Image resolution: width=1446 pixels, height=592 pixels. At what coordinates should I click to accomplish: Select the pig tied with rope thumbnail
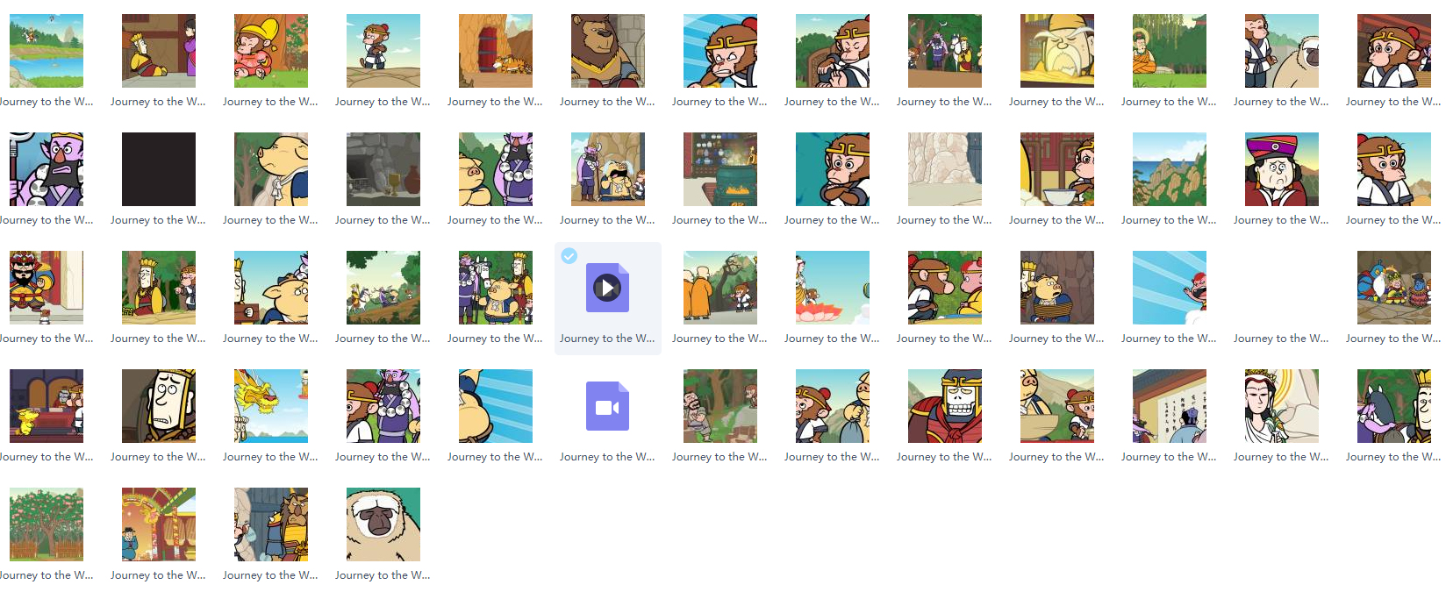click(x=1057, y=288)
